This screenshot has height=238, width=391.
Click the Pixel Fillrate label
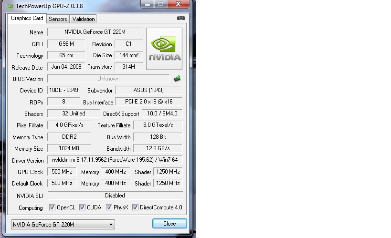tap(30, 125)
